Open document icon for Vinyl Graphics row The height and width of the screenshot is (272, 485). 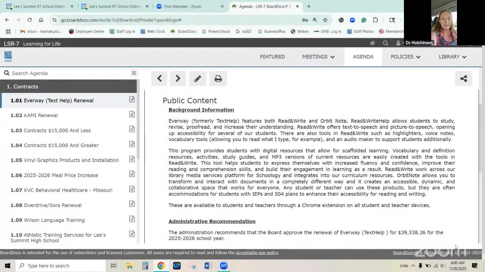132,159
